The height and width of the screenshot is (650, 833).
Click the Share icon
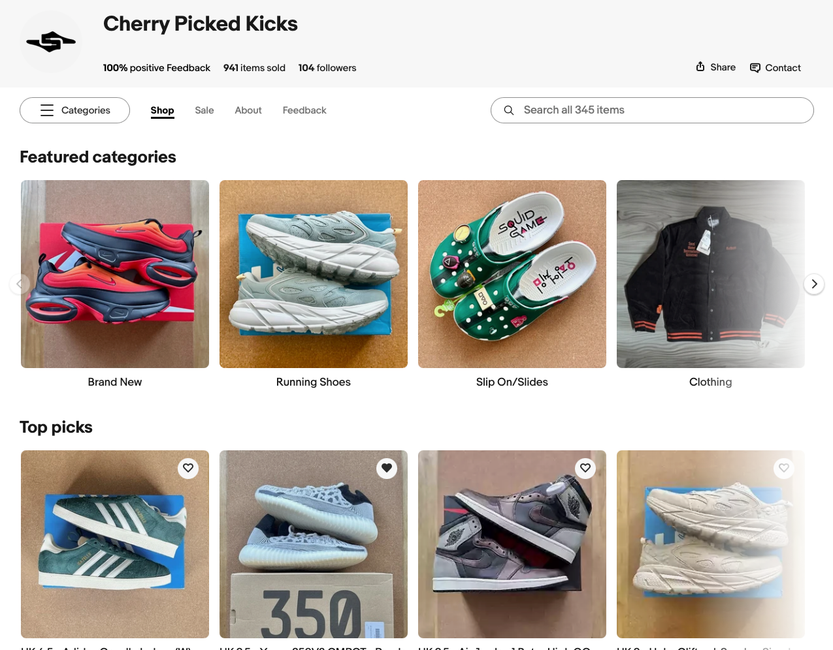click(700, 67)
